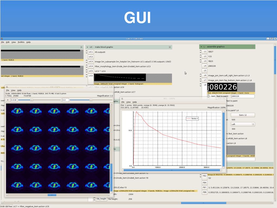
Task: Click row button FB4
Action: [205, 183]
